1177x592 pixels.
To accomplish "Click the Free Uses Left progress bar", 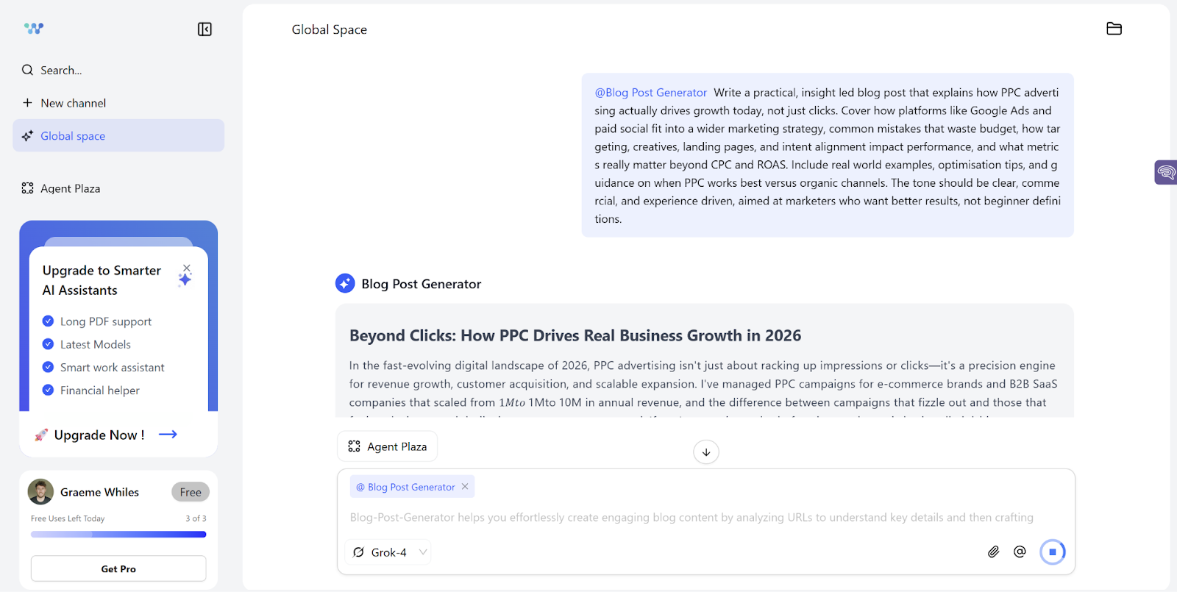I will (x=118, y=534).
